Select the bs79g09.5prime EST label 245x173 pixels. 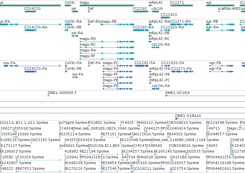(73, 123)
